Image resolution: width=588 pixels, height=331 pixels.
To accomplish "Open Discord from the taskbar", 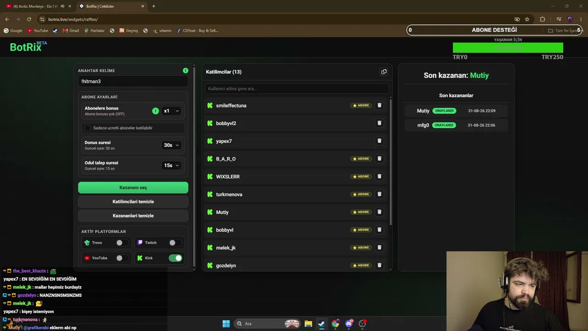I will 349,324.
